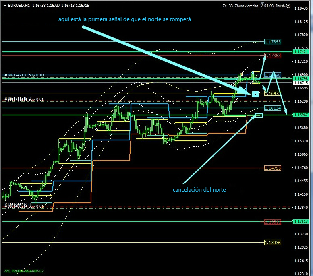
Task: Select the order line '#1061742136 buy 0.10'
Action: 24,75
